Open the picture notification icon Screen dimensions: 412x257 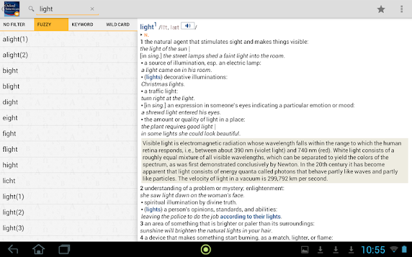(x=304, y=250)
